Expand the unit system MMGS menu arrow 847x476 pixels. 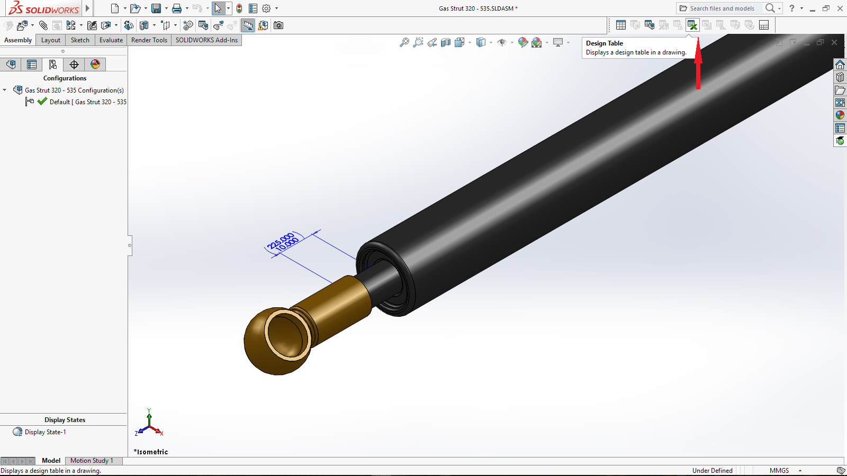point(800,470)
